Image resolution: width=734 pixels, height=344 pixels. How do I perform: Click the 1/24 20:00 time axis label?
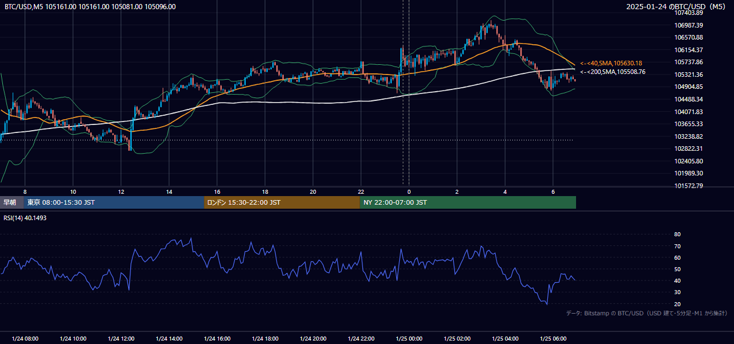tap(313, 339)
